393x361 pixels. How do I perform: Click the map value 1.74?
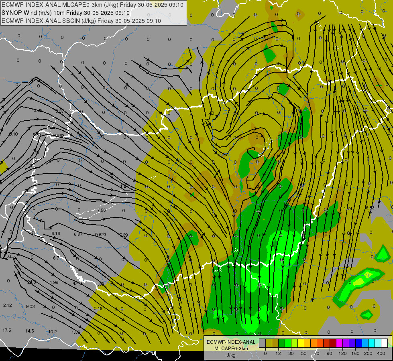click(x=348, y=209)
